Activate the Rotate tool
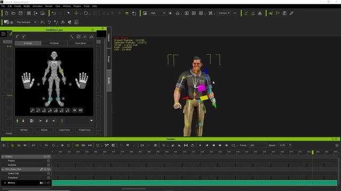Screen dimensions: 341x191 pos(86,13)
